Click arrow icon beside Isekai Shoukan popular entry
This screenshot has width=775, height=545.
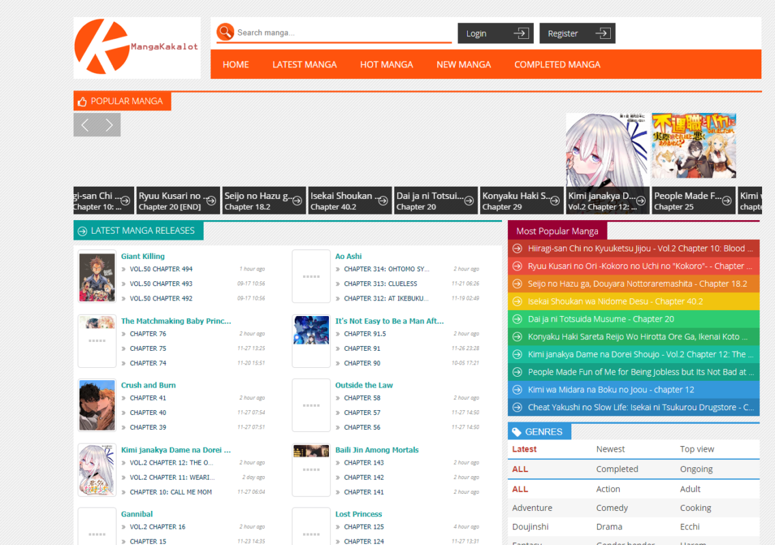tap(517, 301)
